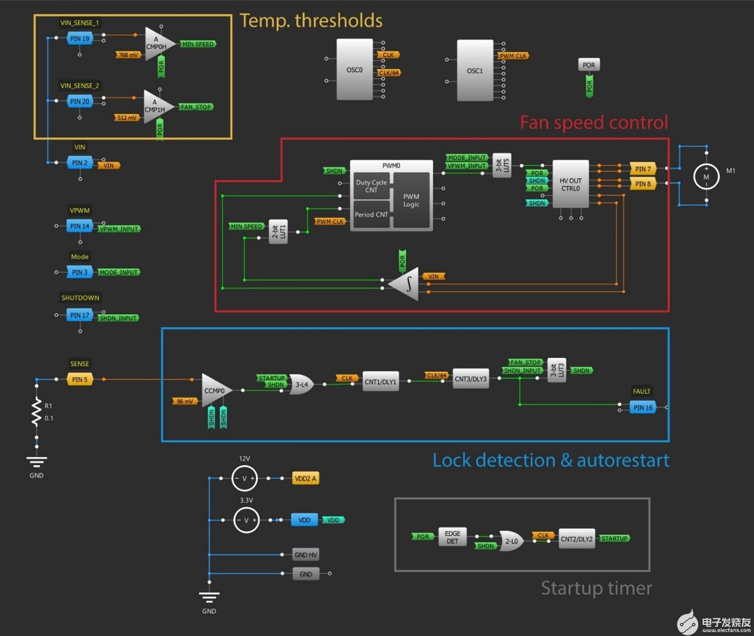Select the CNT3/DLY3 block
Viewport: 754px width, 636px height.
click(x=471, y=379)
